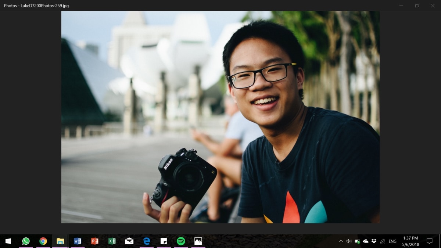Open the Windows Start menu
The height and width of the screenshot is (248, 441).
(x=8, y=241)
